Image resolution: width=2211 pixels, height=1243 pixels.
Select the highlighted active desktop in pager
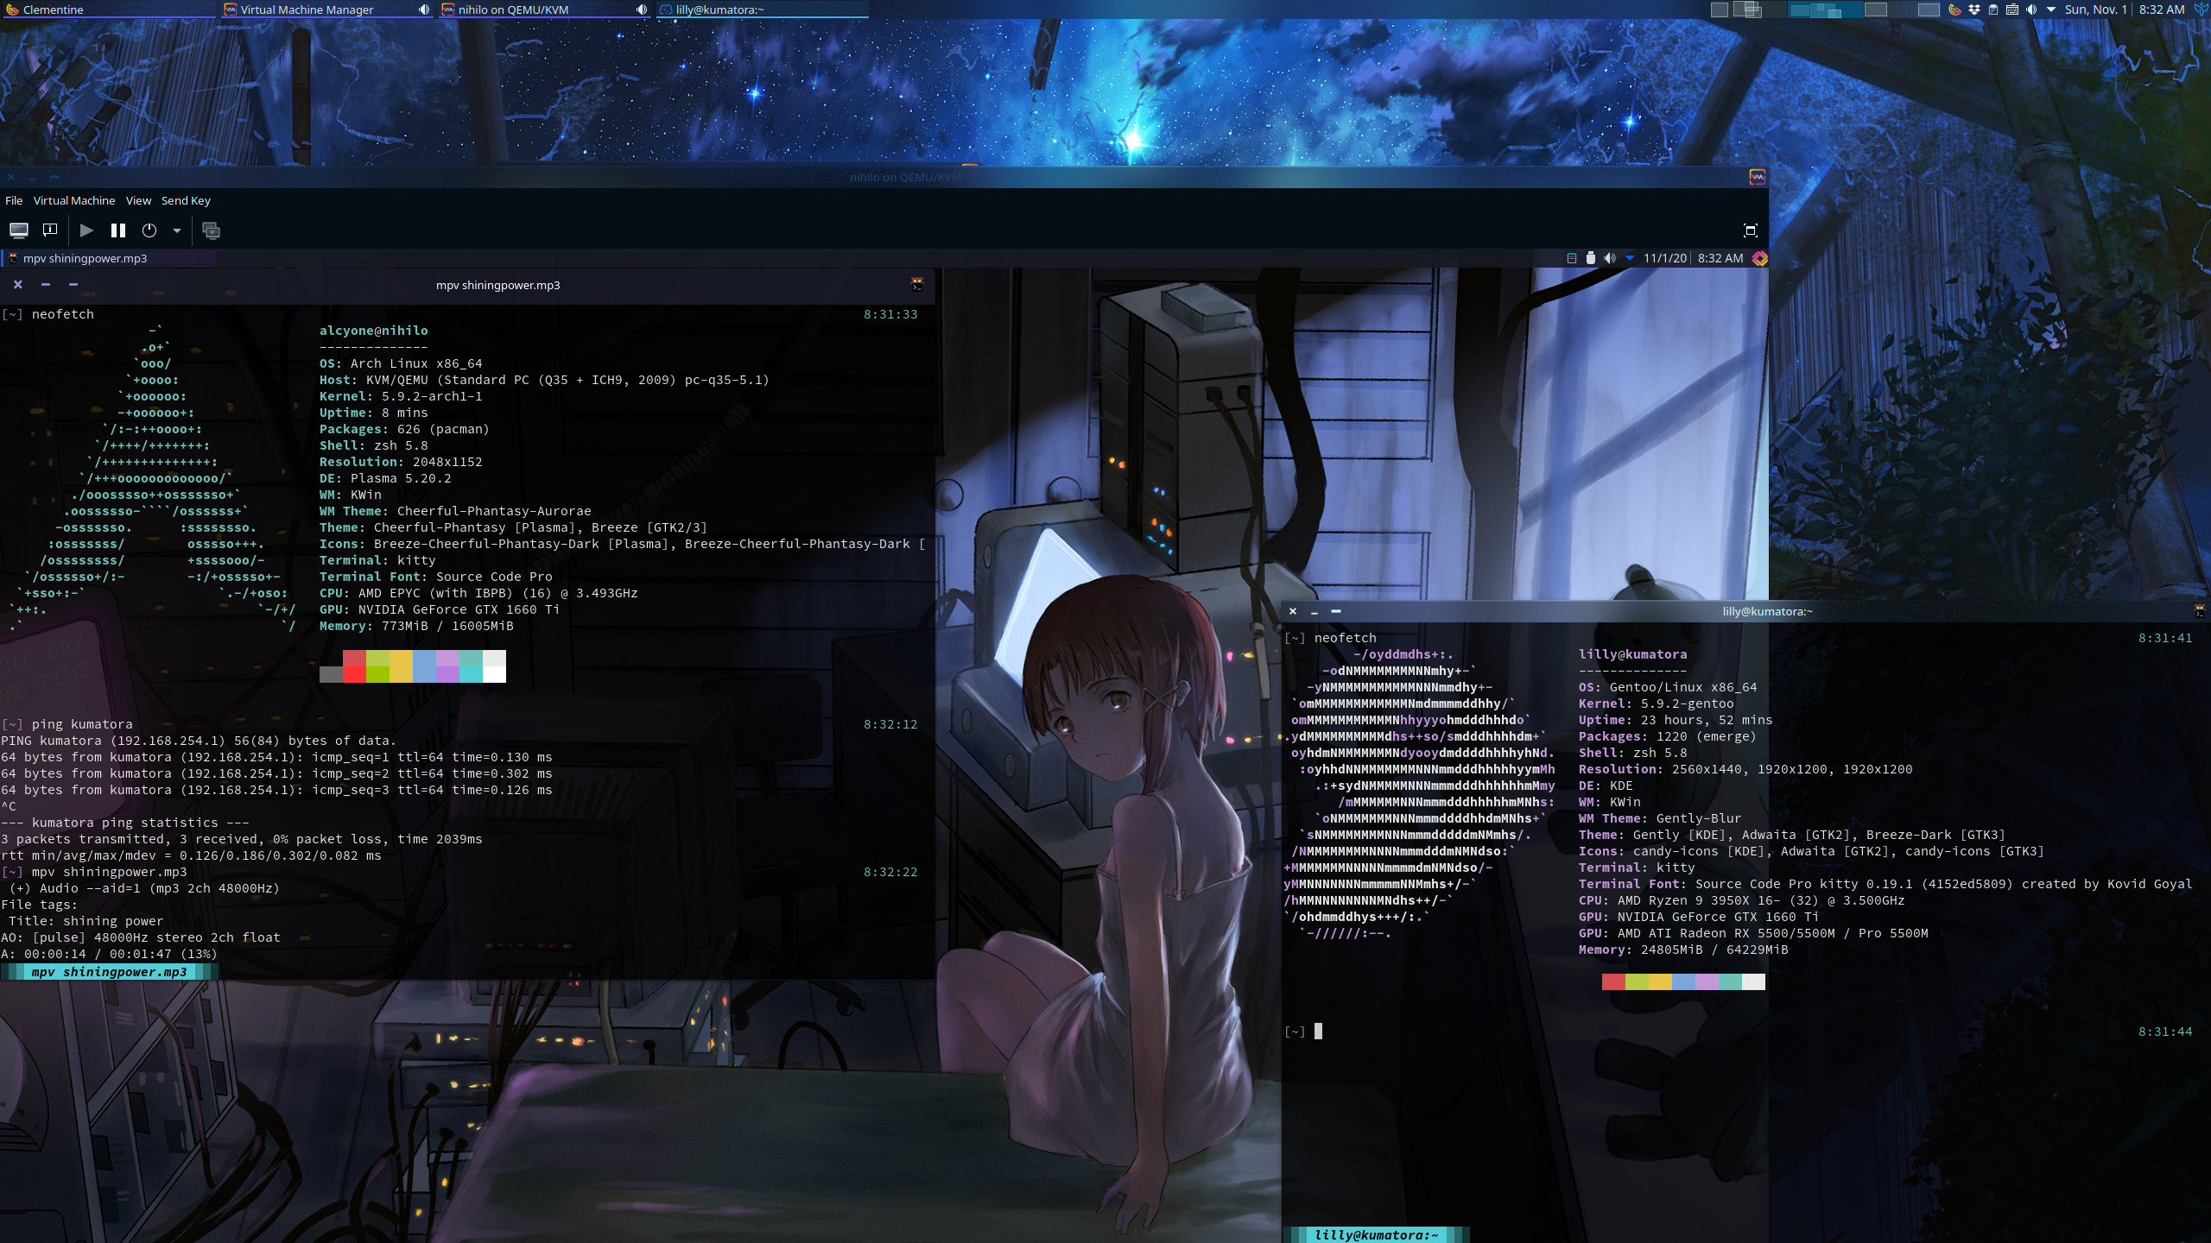(x=1826, y=9)
